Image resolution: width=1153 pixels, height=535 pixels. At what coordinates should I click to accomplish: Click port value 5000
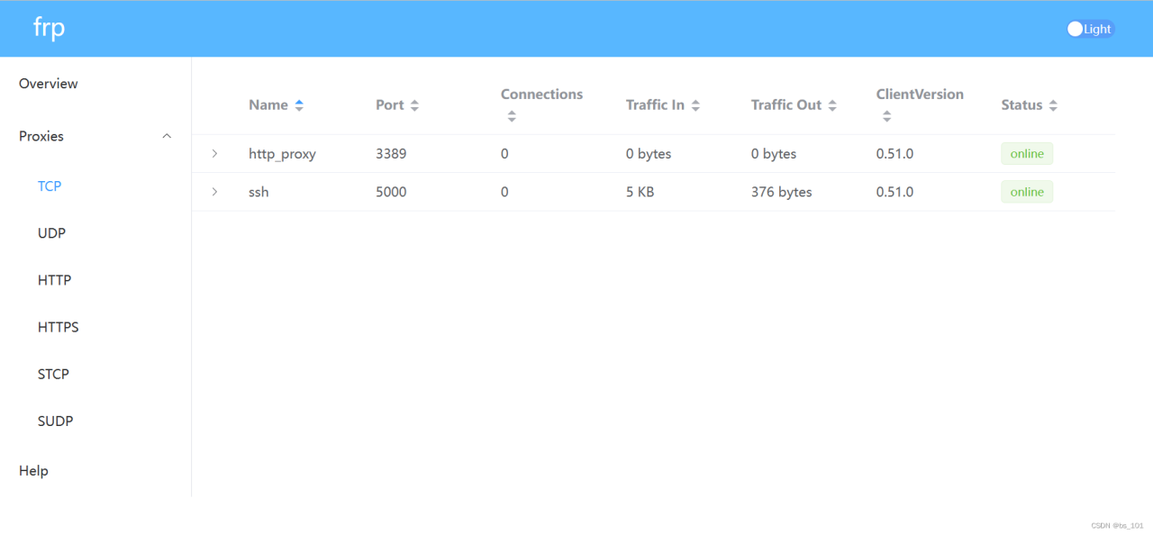(391, 192)
